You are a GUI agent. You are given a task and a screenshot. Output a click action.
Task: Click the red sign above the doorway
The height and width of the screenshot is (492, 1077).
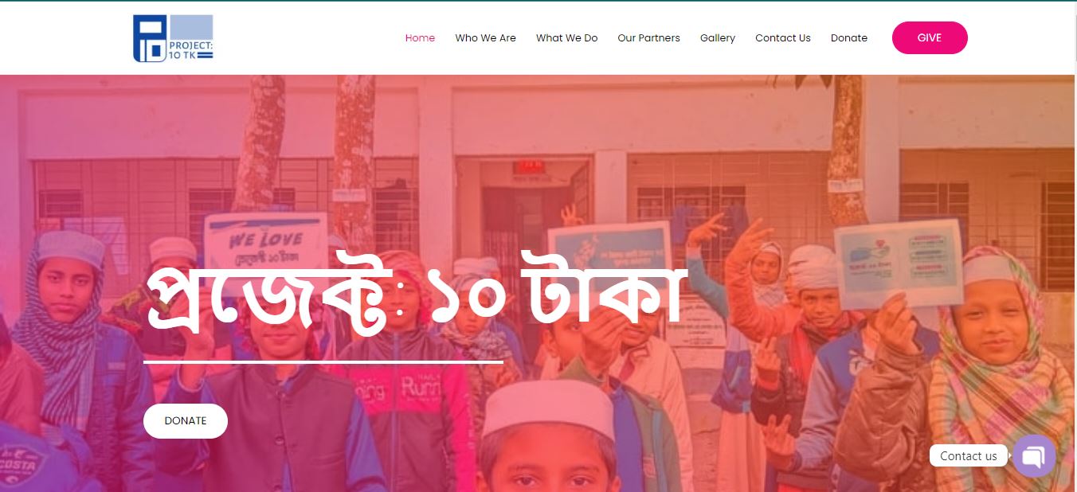coord(529,166)
